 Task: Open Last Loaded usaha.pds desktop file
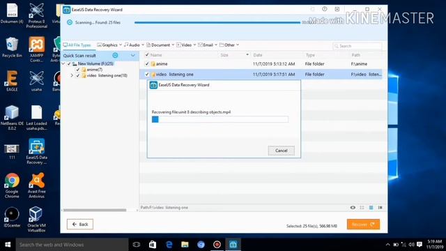click(36, 117)
